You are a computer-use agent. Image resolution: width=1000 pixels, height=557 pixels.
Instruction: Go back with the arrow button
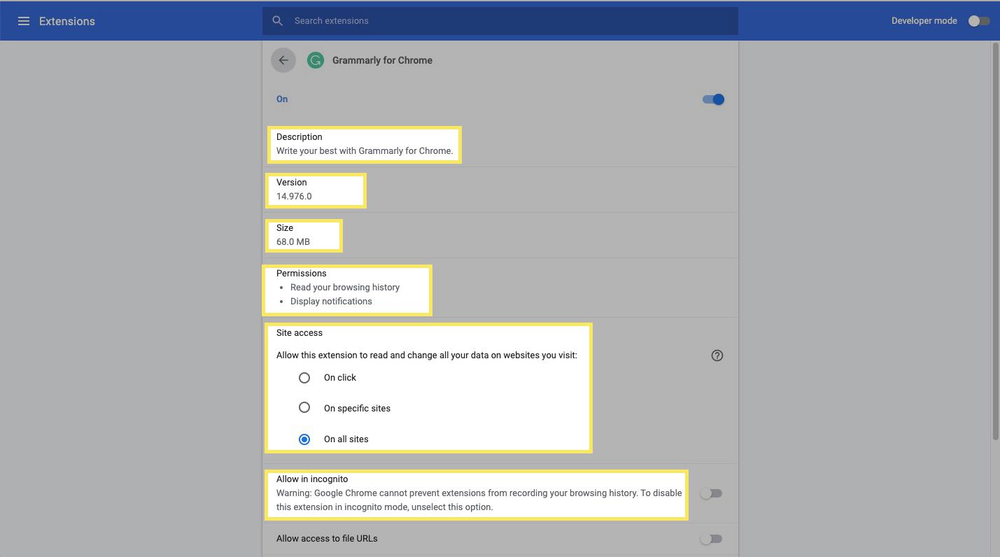[x=283, y=60]
